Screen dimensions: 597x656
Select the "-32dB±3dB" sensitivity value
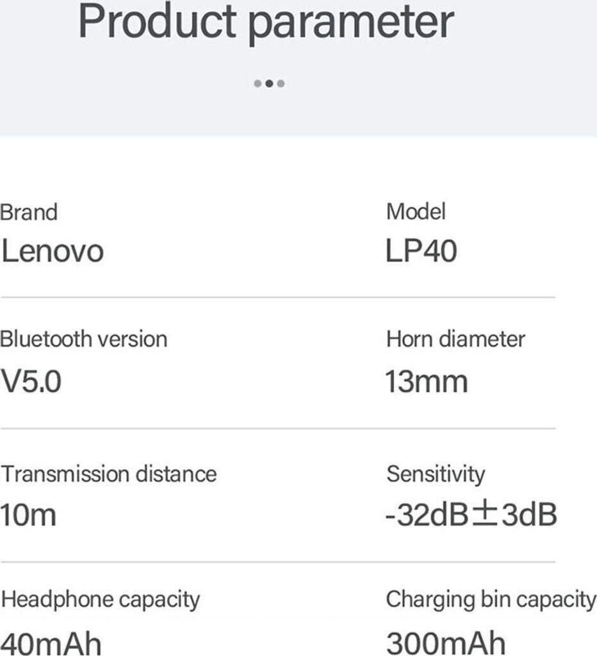coord(471,514)
